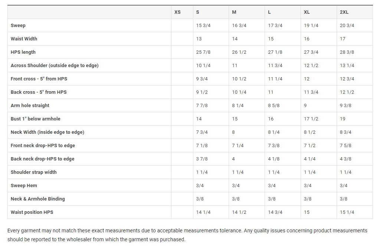Click the XS column header
Screen dimensions: 380x252
(x=177, y=12)
